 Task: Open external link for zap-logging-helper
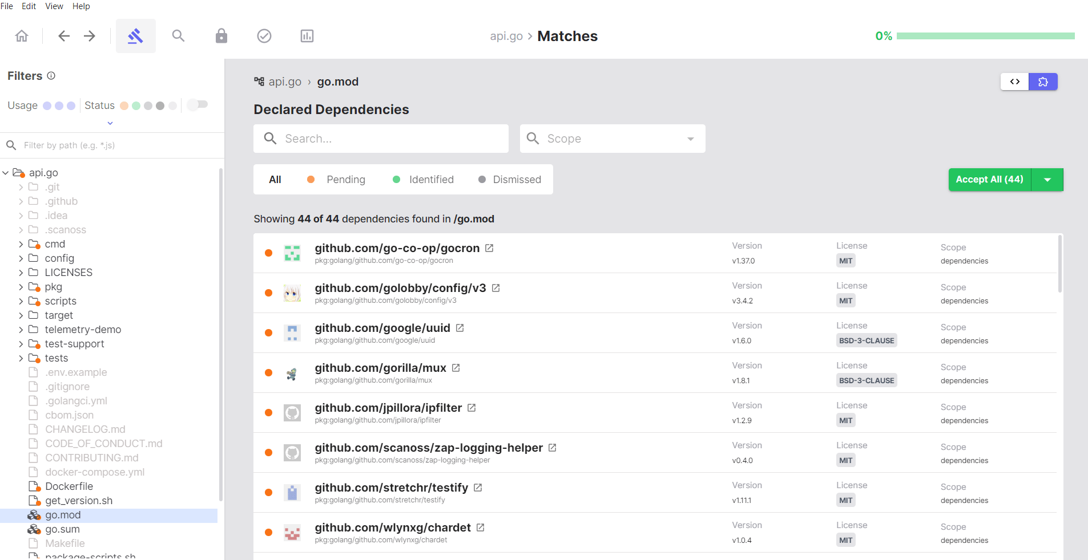coord(553,448)
